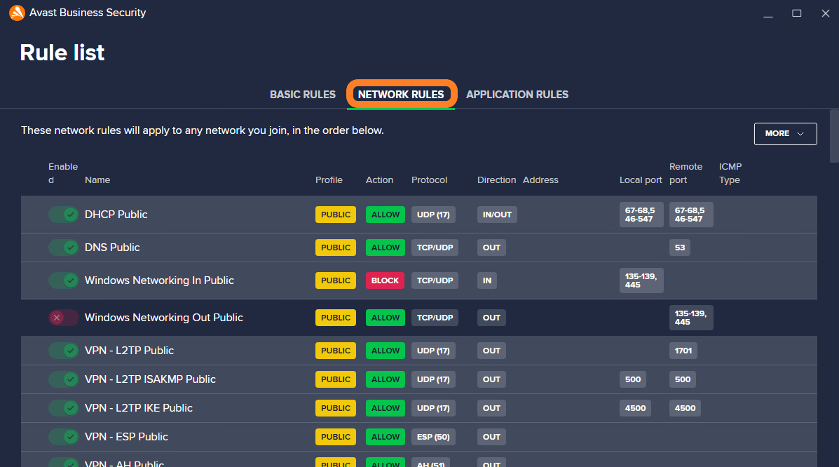Click the IN/OUT direction badge
Viewport: 839px width, 467px height.
click(497, 215)
